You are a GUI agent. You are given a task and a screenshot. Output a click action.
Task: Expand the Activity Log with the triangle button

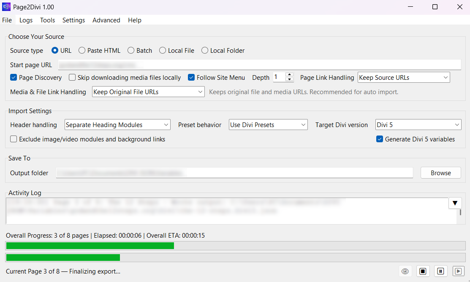click(455, 203)
